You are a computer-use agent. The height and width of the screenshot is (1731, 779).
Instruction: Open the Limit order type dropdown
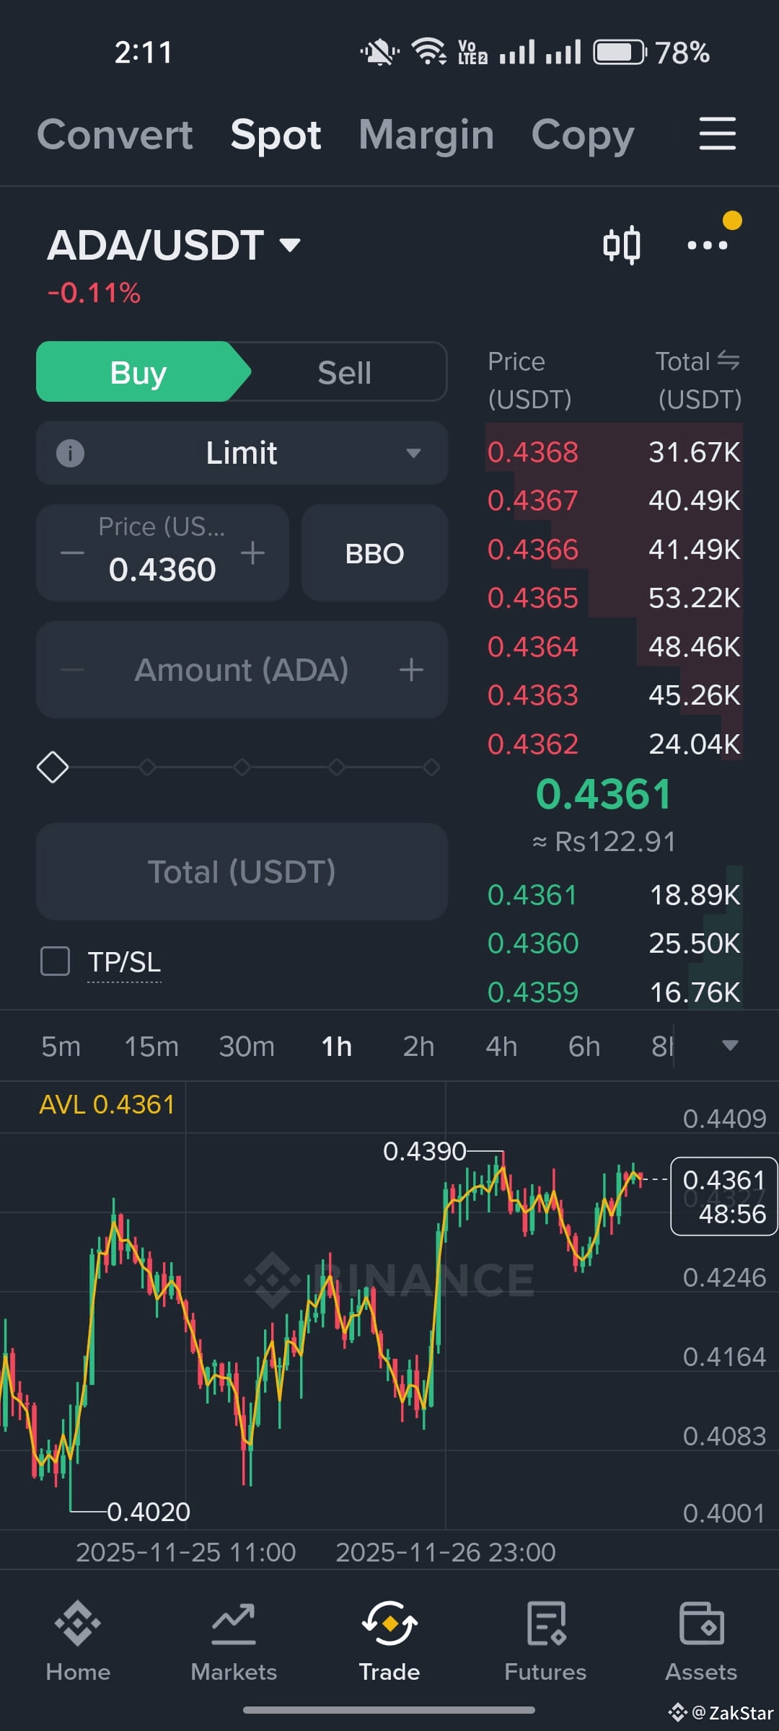[x=242, y=453]
